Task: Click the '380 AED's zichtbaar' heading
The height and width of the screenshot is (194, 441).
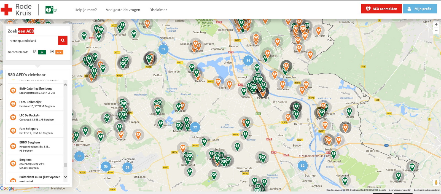Action: point(27,75)
